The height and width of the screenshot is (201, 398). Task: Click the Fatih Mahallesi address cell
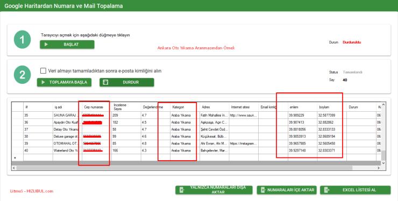[x=214, y=115]
